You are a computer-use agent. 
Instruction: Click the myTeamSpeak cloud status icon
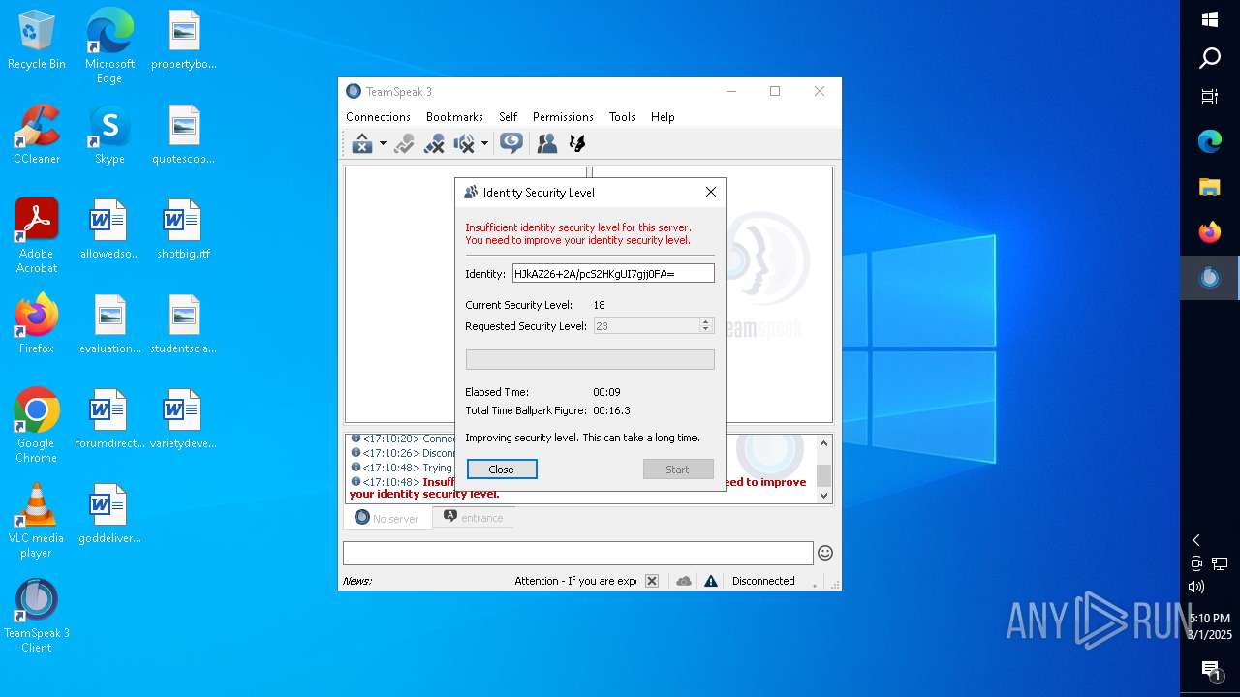coord(684,581)
